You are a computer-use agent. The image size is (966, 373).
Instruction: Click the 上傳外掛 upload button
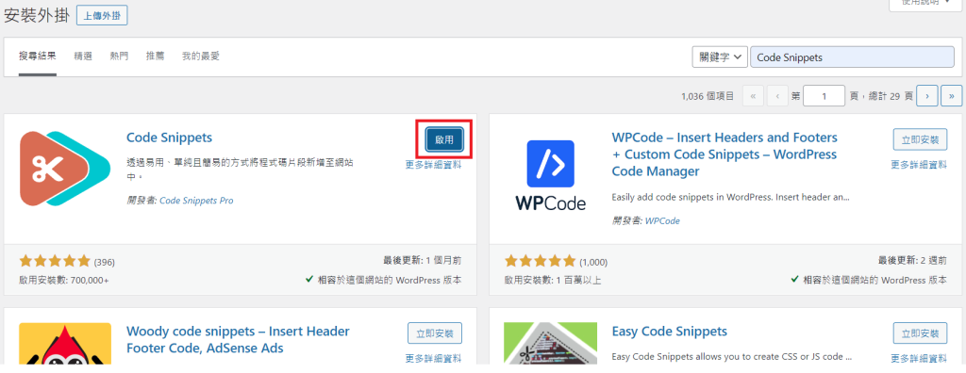[102, 16]
